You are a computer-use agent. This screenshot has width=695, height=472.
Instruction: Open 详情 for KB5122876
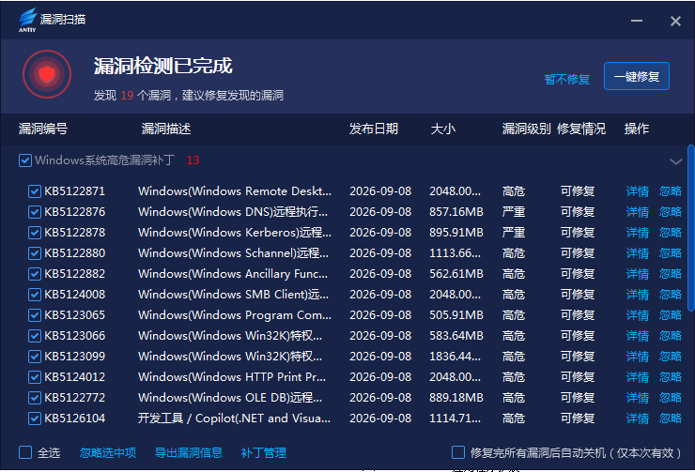[x=638, y=212]
